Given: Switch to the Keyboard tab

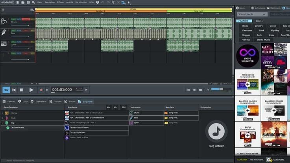Looking at the screenshot, I should [x=9, y=101].
